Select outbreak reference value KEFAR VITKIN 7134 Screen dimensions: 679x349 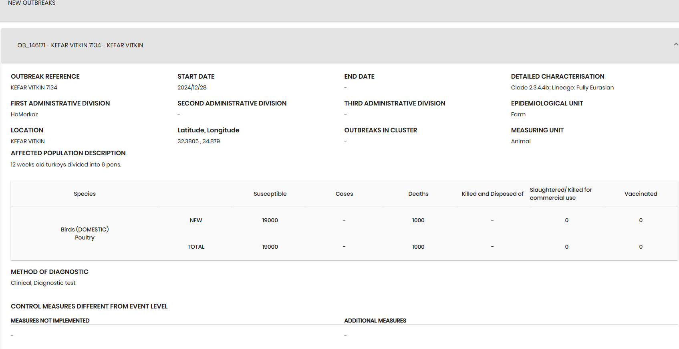(x=34, y=87)
